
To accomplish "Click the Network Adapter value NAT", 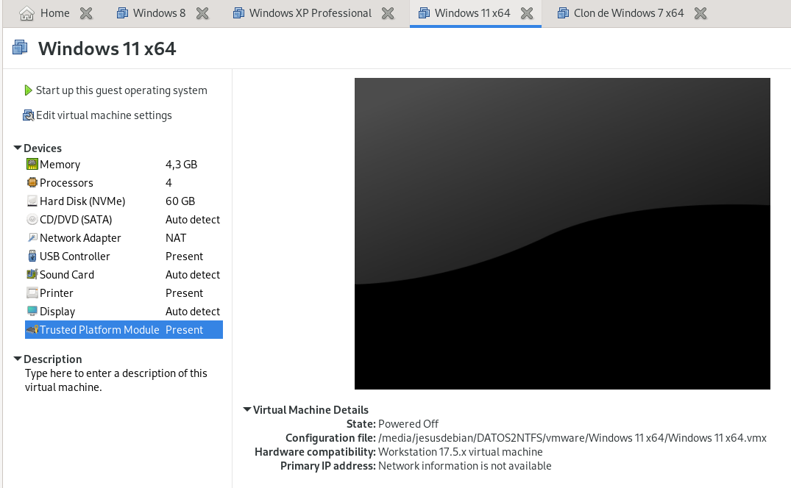I will (176, 237).
